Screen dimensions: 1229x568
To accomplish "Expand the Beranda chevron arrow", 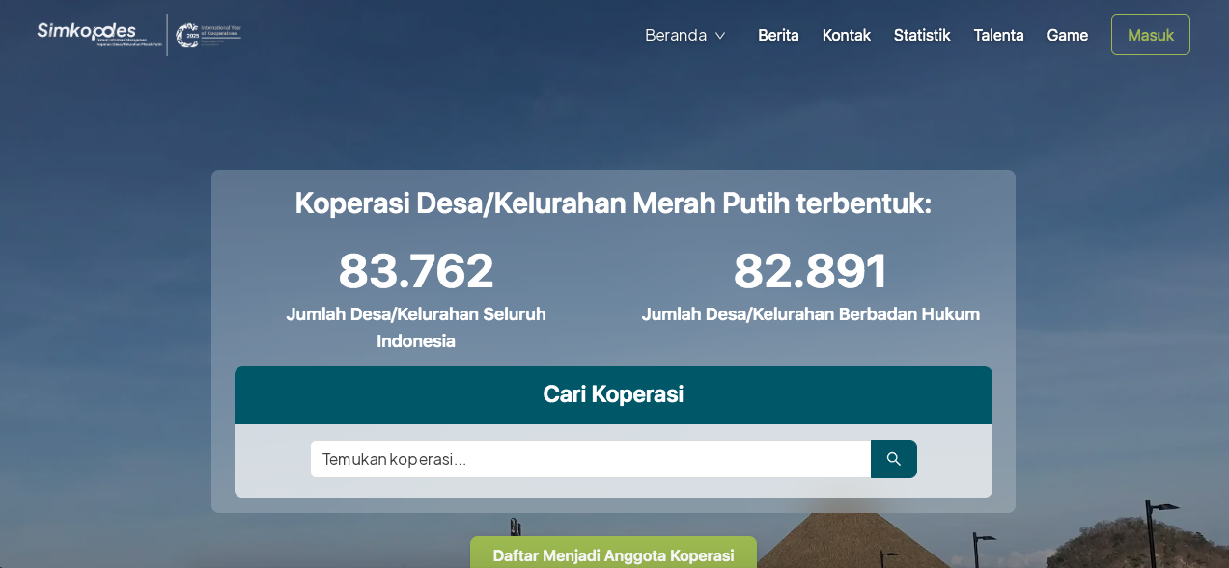I will (720, 36).
